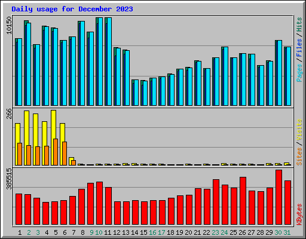Select day "15" on the x-axis

[143, 232]
